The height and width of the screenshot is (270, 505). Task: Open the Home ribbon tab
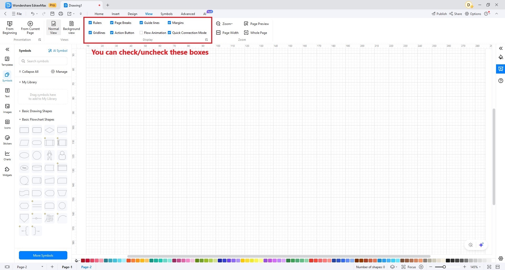point(99,14)
